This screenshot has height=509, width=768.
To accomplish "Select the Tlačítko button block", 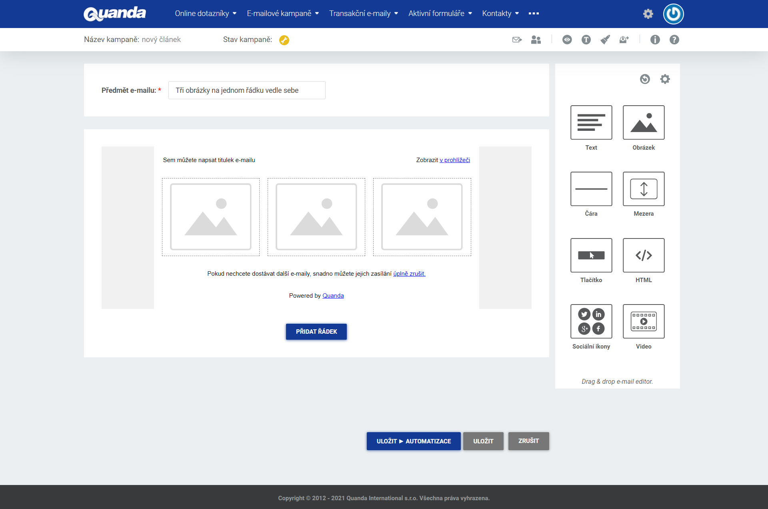I will pos(591,255).
